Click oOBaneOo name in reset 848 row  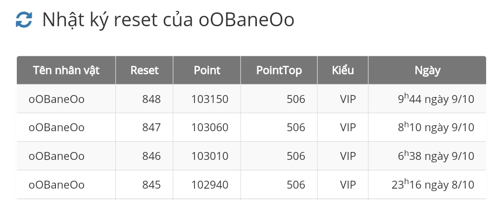tap(57, 99)
